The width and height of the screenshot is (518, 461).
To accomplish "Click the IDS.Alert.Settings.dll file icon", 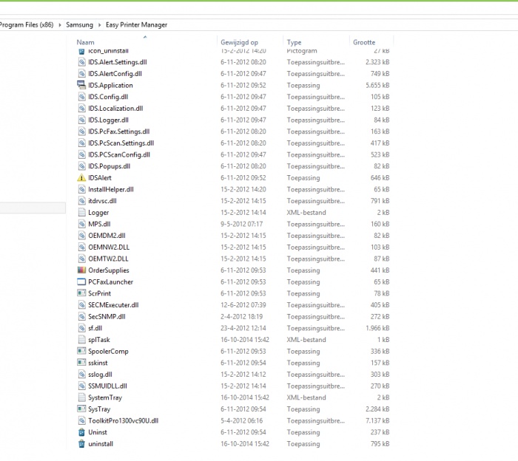I will [x=81, y=62].
